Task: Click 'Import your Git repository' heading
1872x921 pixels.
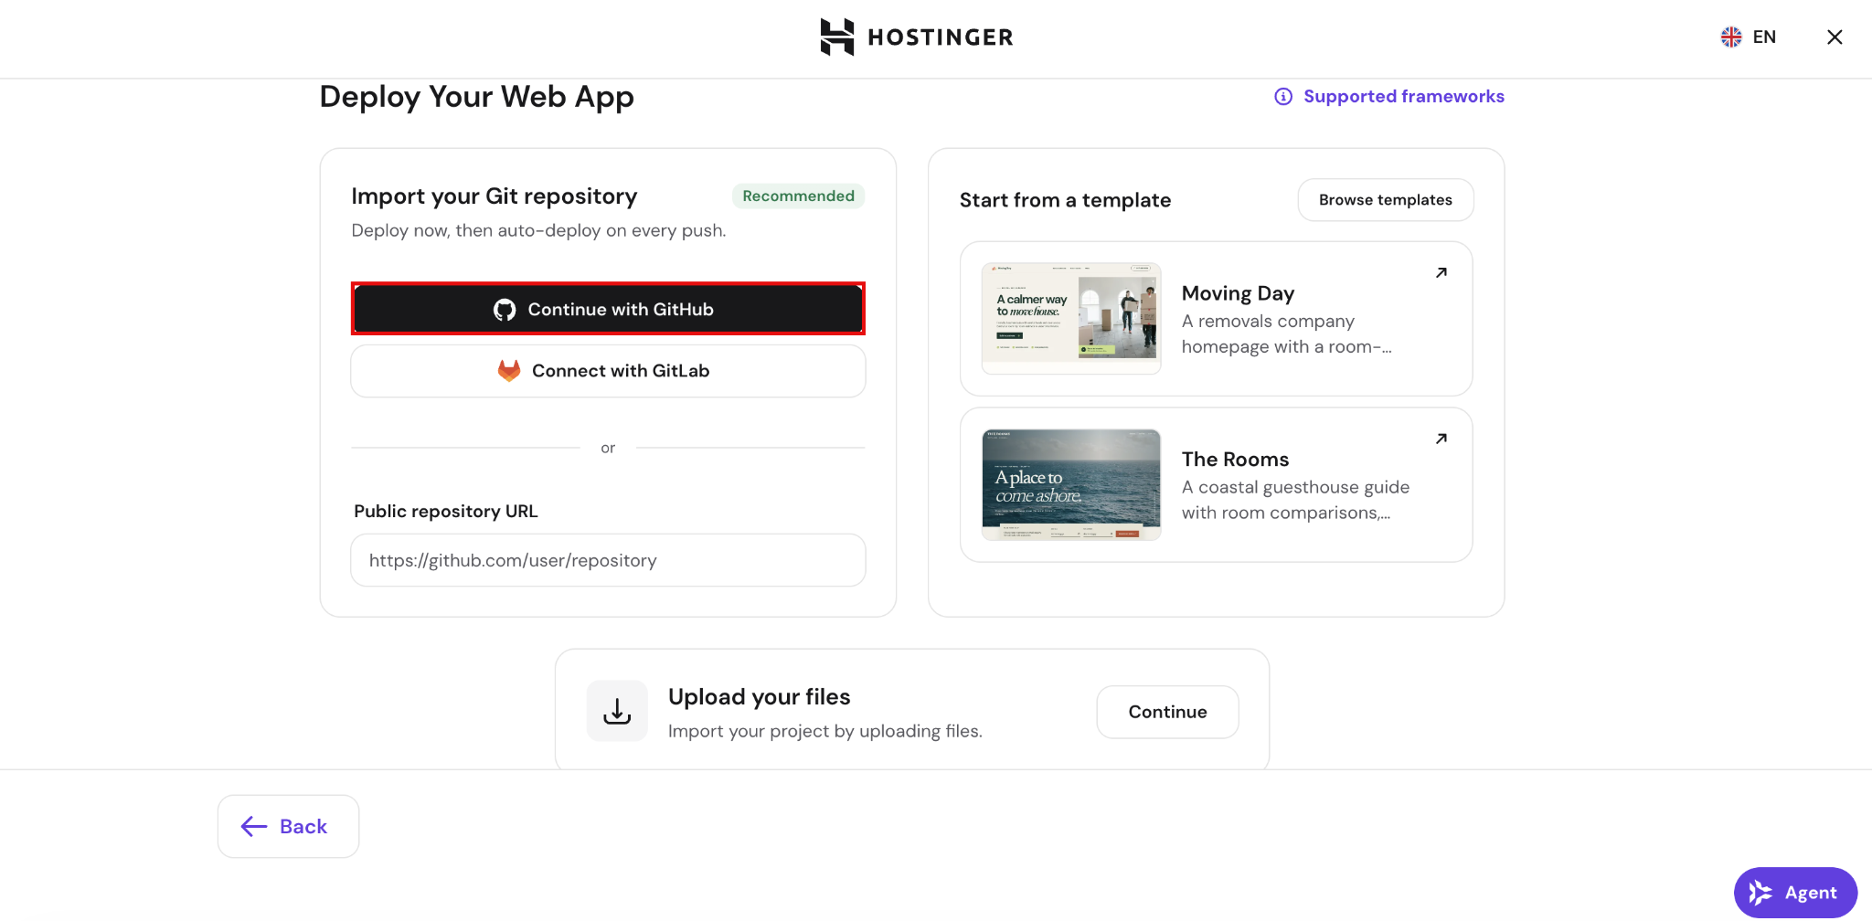Action: (x=494, y=196)
